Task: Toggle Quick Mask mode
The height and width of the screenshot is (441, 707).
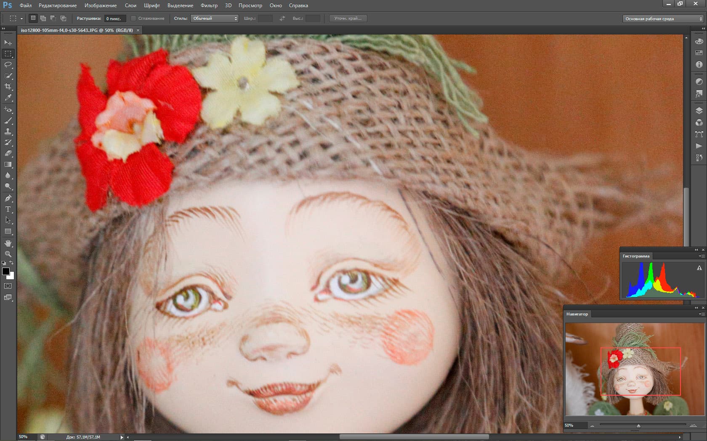Action: pos(8,286)
